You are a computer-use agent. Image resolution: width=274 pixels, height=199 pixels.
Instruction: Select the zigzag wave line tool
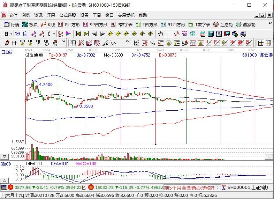pyautogui.click(x=113, y=43)
